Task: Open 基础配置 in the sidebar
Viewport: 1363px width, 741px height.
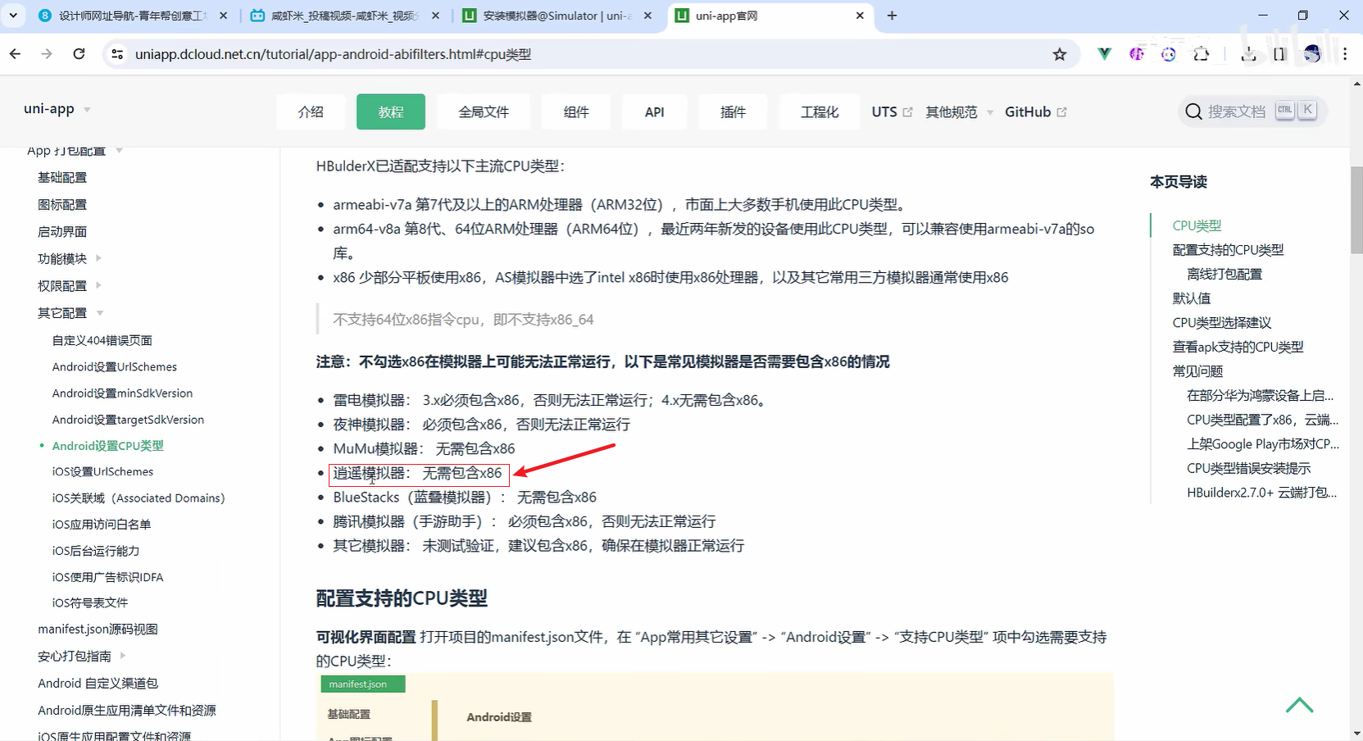Action: [x=62, y=177]
